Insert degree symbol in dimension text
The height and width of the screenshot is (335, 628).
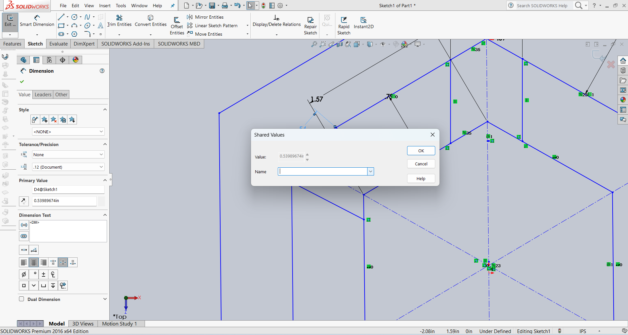coord(34,274)
